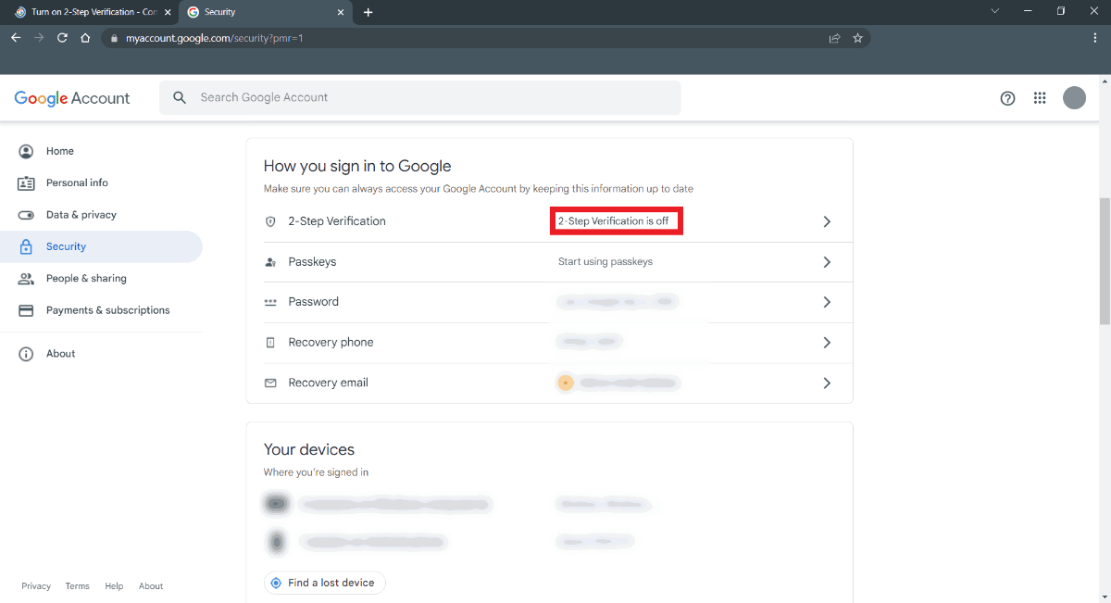Expand the Recovery phone settings
Image resolution: width=1111 pixels, height=603 pixels.
coord(827,342)
